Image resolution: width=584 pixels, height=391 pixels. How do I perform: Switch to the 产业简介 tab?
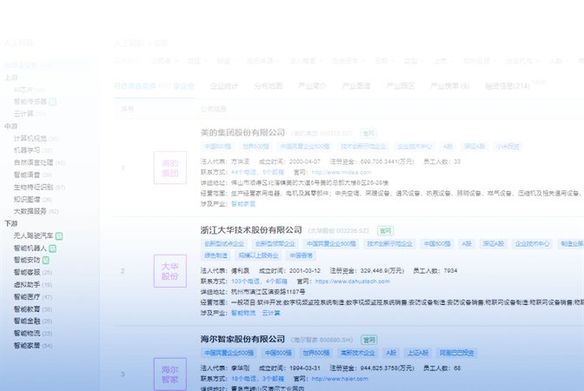click(x=312, y=86)
